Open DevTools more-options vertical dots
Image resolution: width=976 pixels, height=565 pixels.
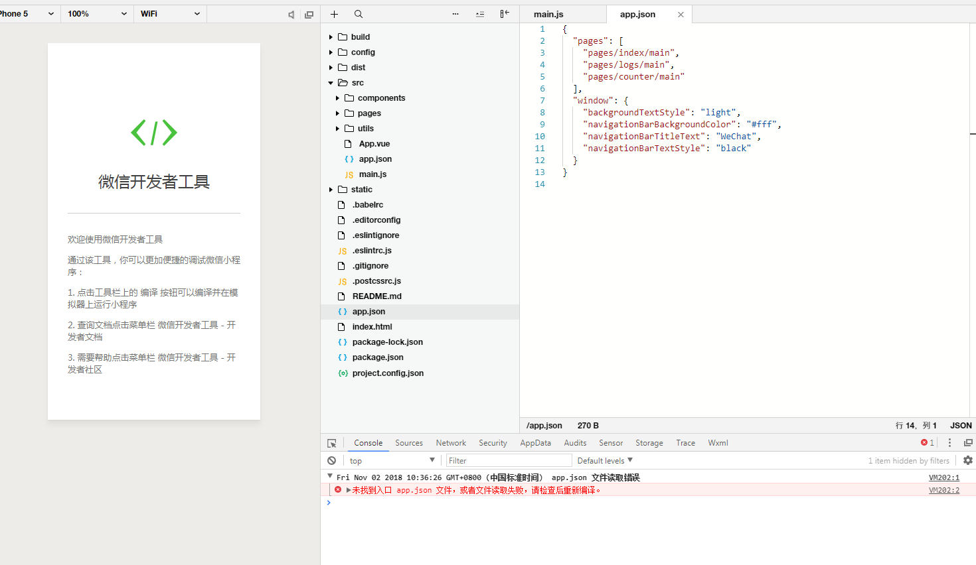point(949,443)
